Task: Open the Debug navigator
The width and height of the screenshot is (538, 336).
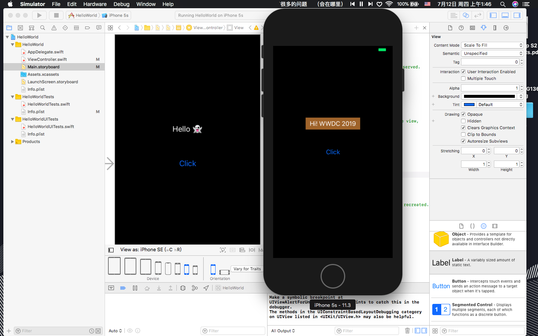Action: 76,28
